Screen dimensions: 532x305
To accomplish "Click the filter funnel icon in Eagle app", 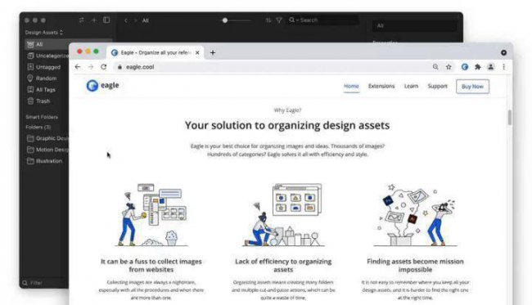I will pyautogui.click(x=279, y=20).
